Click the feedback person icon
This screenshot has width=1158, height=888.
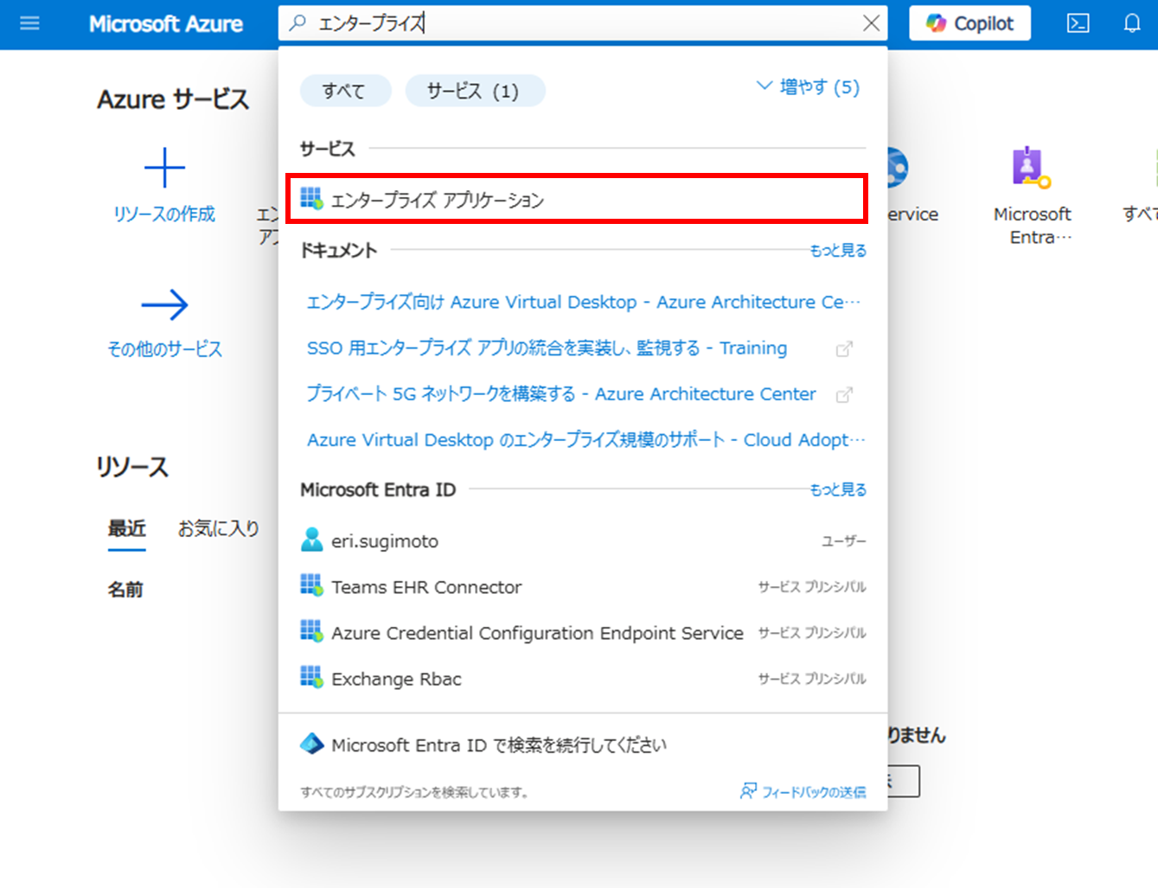tap(748, 791)
